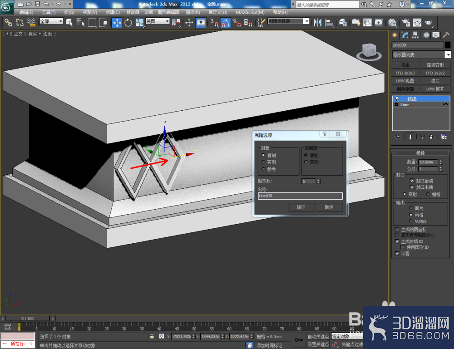Adjust 分段 spinner arrows

coord(441,169)
